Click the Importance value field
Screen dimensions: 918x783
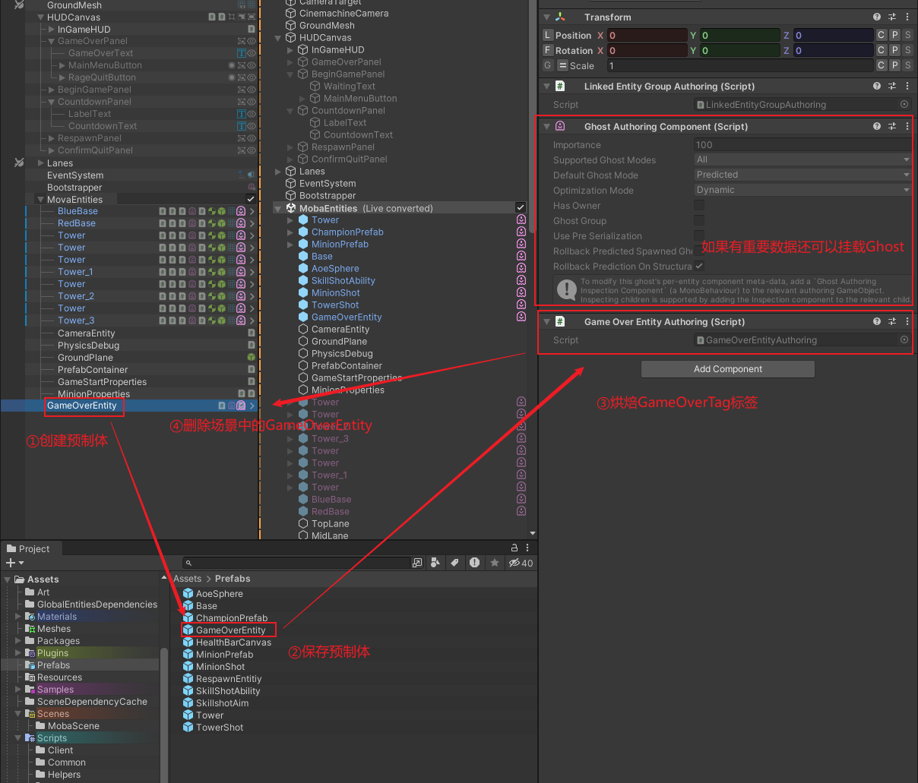[x=802, y=144]
